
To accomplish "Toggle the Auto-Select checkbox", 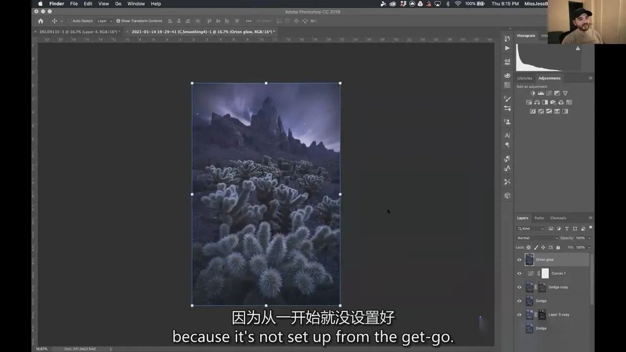I will [x=69, y=21].
